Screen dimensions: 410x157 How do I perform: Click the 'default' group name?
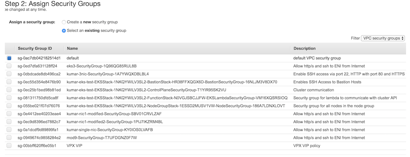click(x=73, y=58)
